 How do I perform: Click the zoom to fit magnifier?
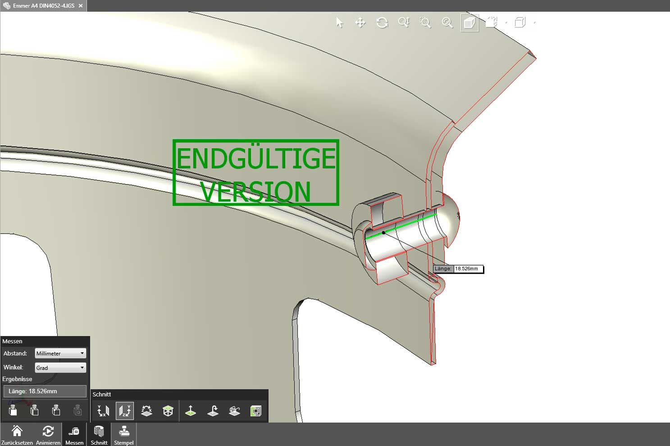pyautogui.click(x=447, y=23)
